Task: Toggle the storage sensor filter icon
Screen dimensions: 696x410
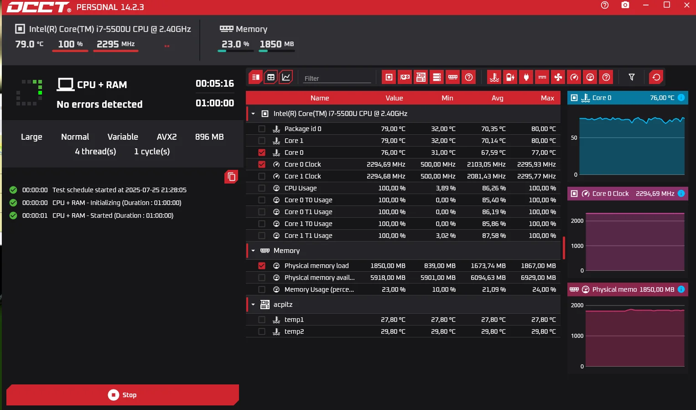Action: point(437,77)
